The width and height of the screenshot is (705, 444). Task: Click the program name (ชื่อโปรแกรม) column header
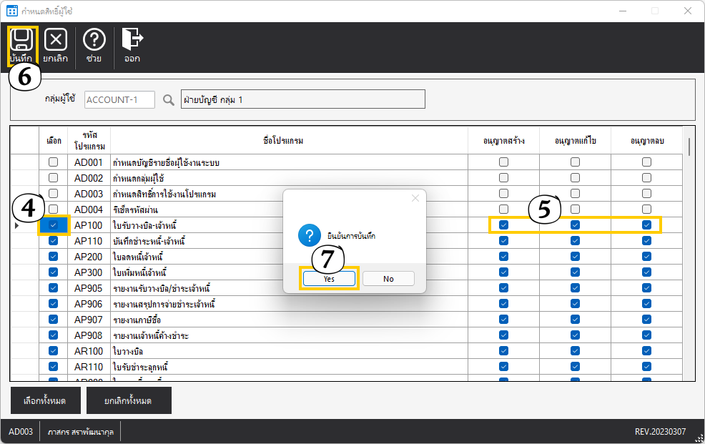click(289, 141)
